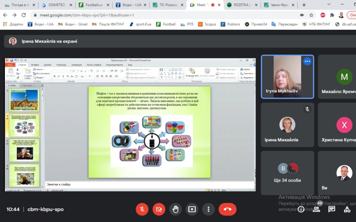
Task: Leave the call with red hang-up button
Action: click(227, 209)
